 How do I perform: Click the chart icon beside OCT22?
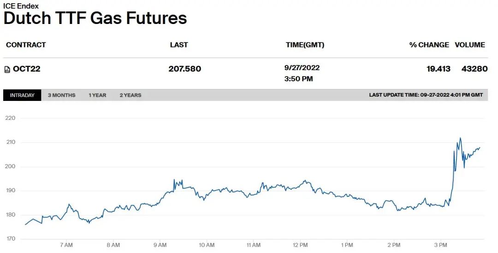7,70
